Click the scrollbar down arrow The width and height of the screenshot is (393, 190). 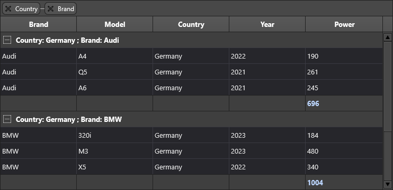[388, 184]
